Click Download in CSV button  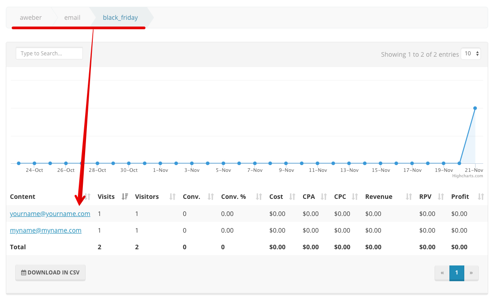[50, 273]
